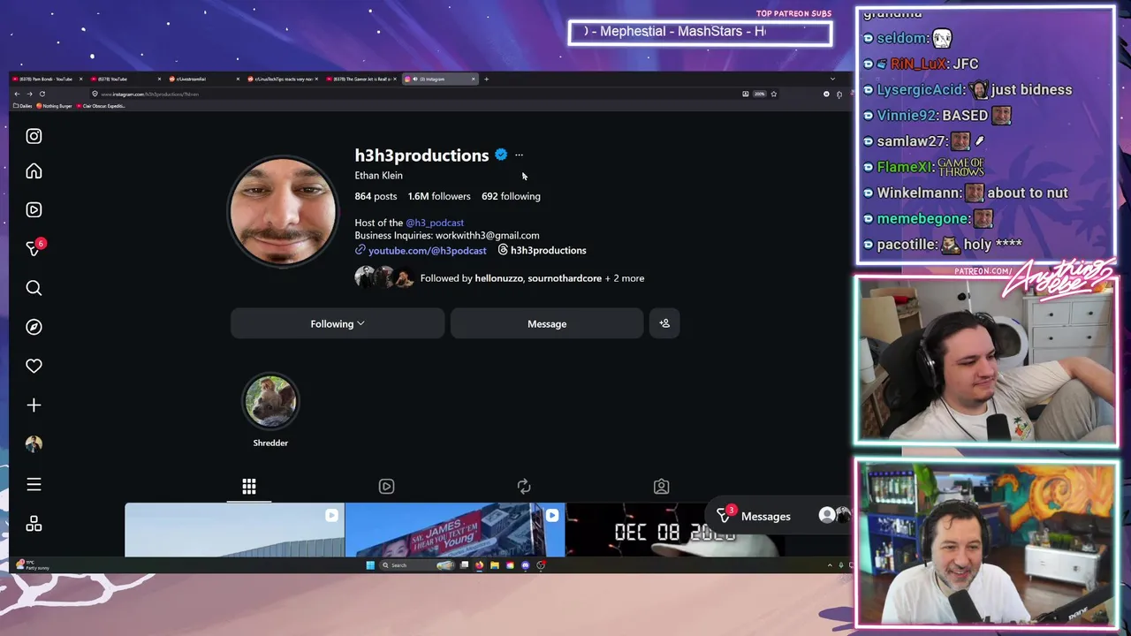The height and width of the screenshot is (636, 1131).
Task: Click the Instagram logo in sidebar
Action: [34, 136]
